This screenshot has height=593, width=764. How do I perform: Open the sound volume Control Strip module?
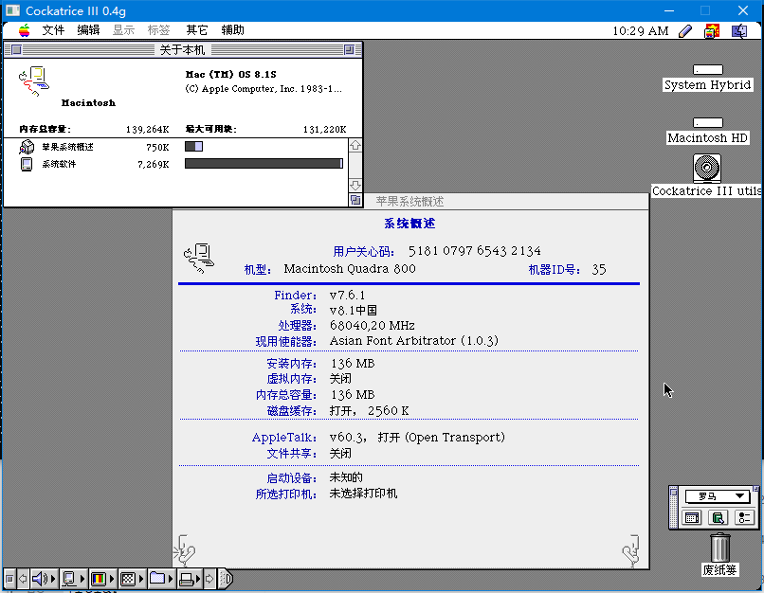pos(44,579)
